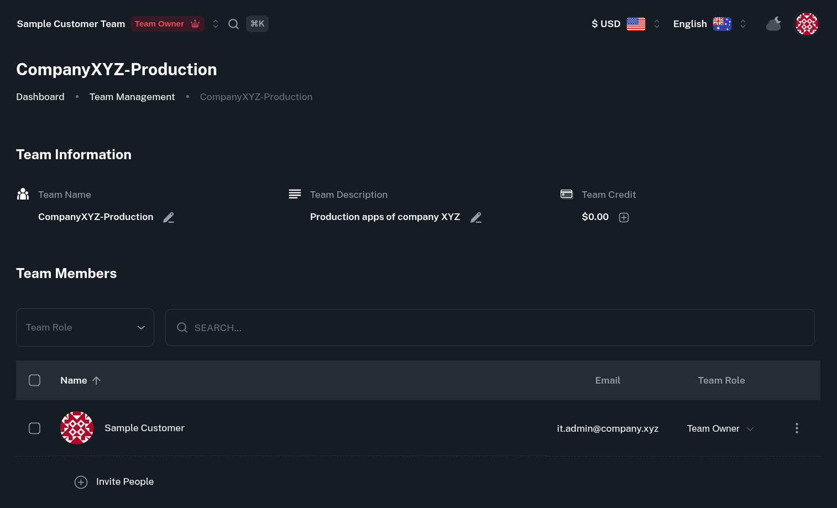Open the USD currency selector
Viewport: 837px width, 508px height.
coord(625,24)
